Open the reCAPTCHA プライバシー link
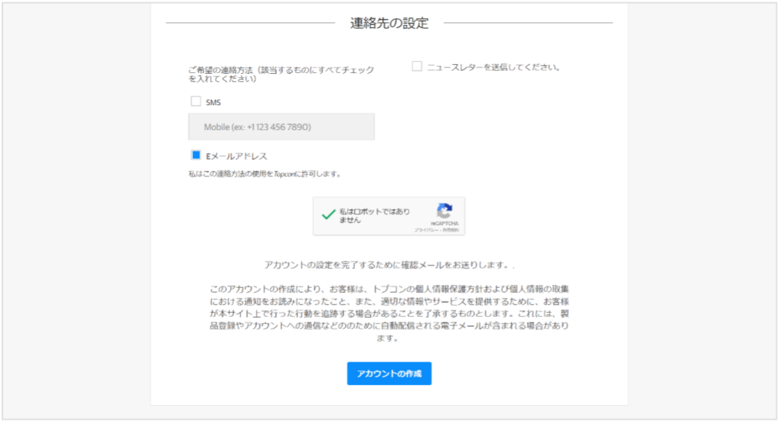This screenshot has height=422, width=779. (422, 230)
